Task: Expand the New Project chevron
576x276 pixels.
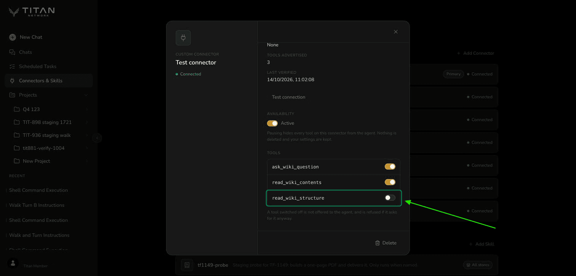Action: 87,161
